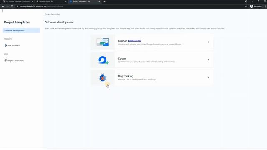Image resolution: width=267 pixels, height=150 pixels.
Task: Click the browser address bar URL
Action: tap(41, 7)
